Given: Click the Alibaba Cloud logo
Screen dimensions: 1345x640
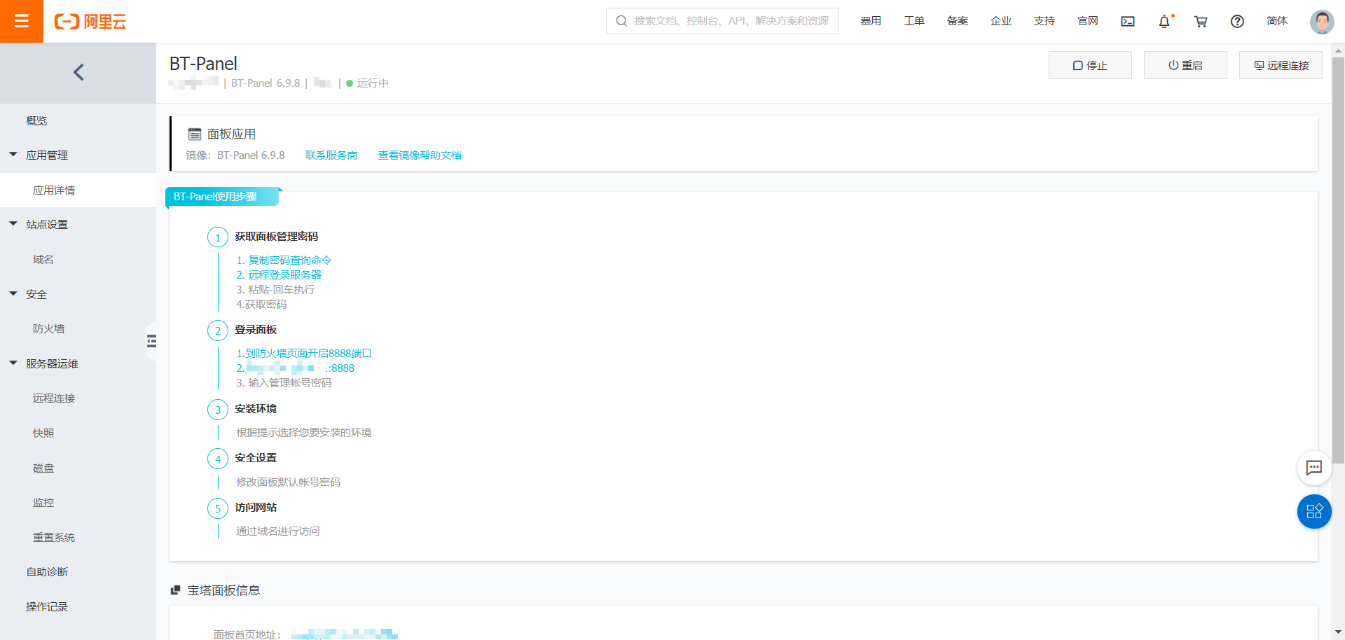Looking at the screenshot, I should (90, 22).
